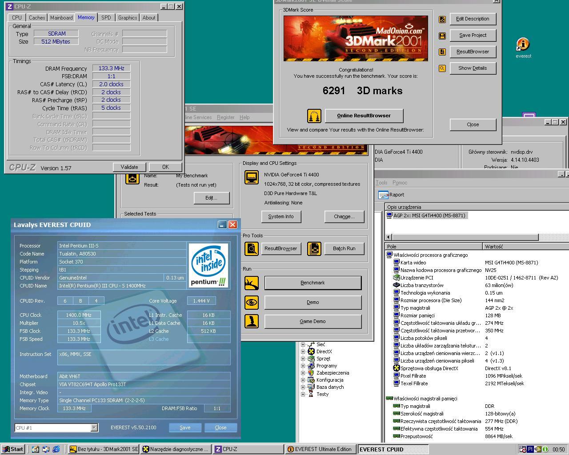Click the Game Demo joystick icon
Screen dimensions: 569x455
pos(252,321)
